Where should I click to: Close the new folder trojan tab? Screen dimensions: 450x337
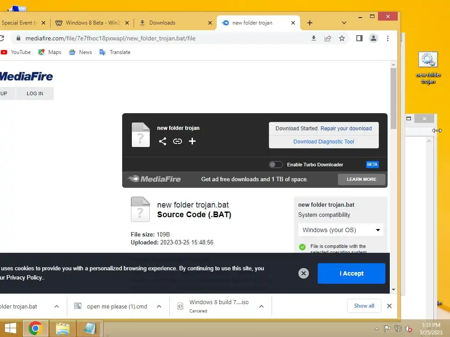coord(293,23)
